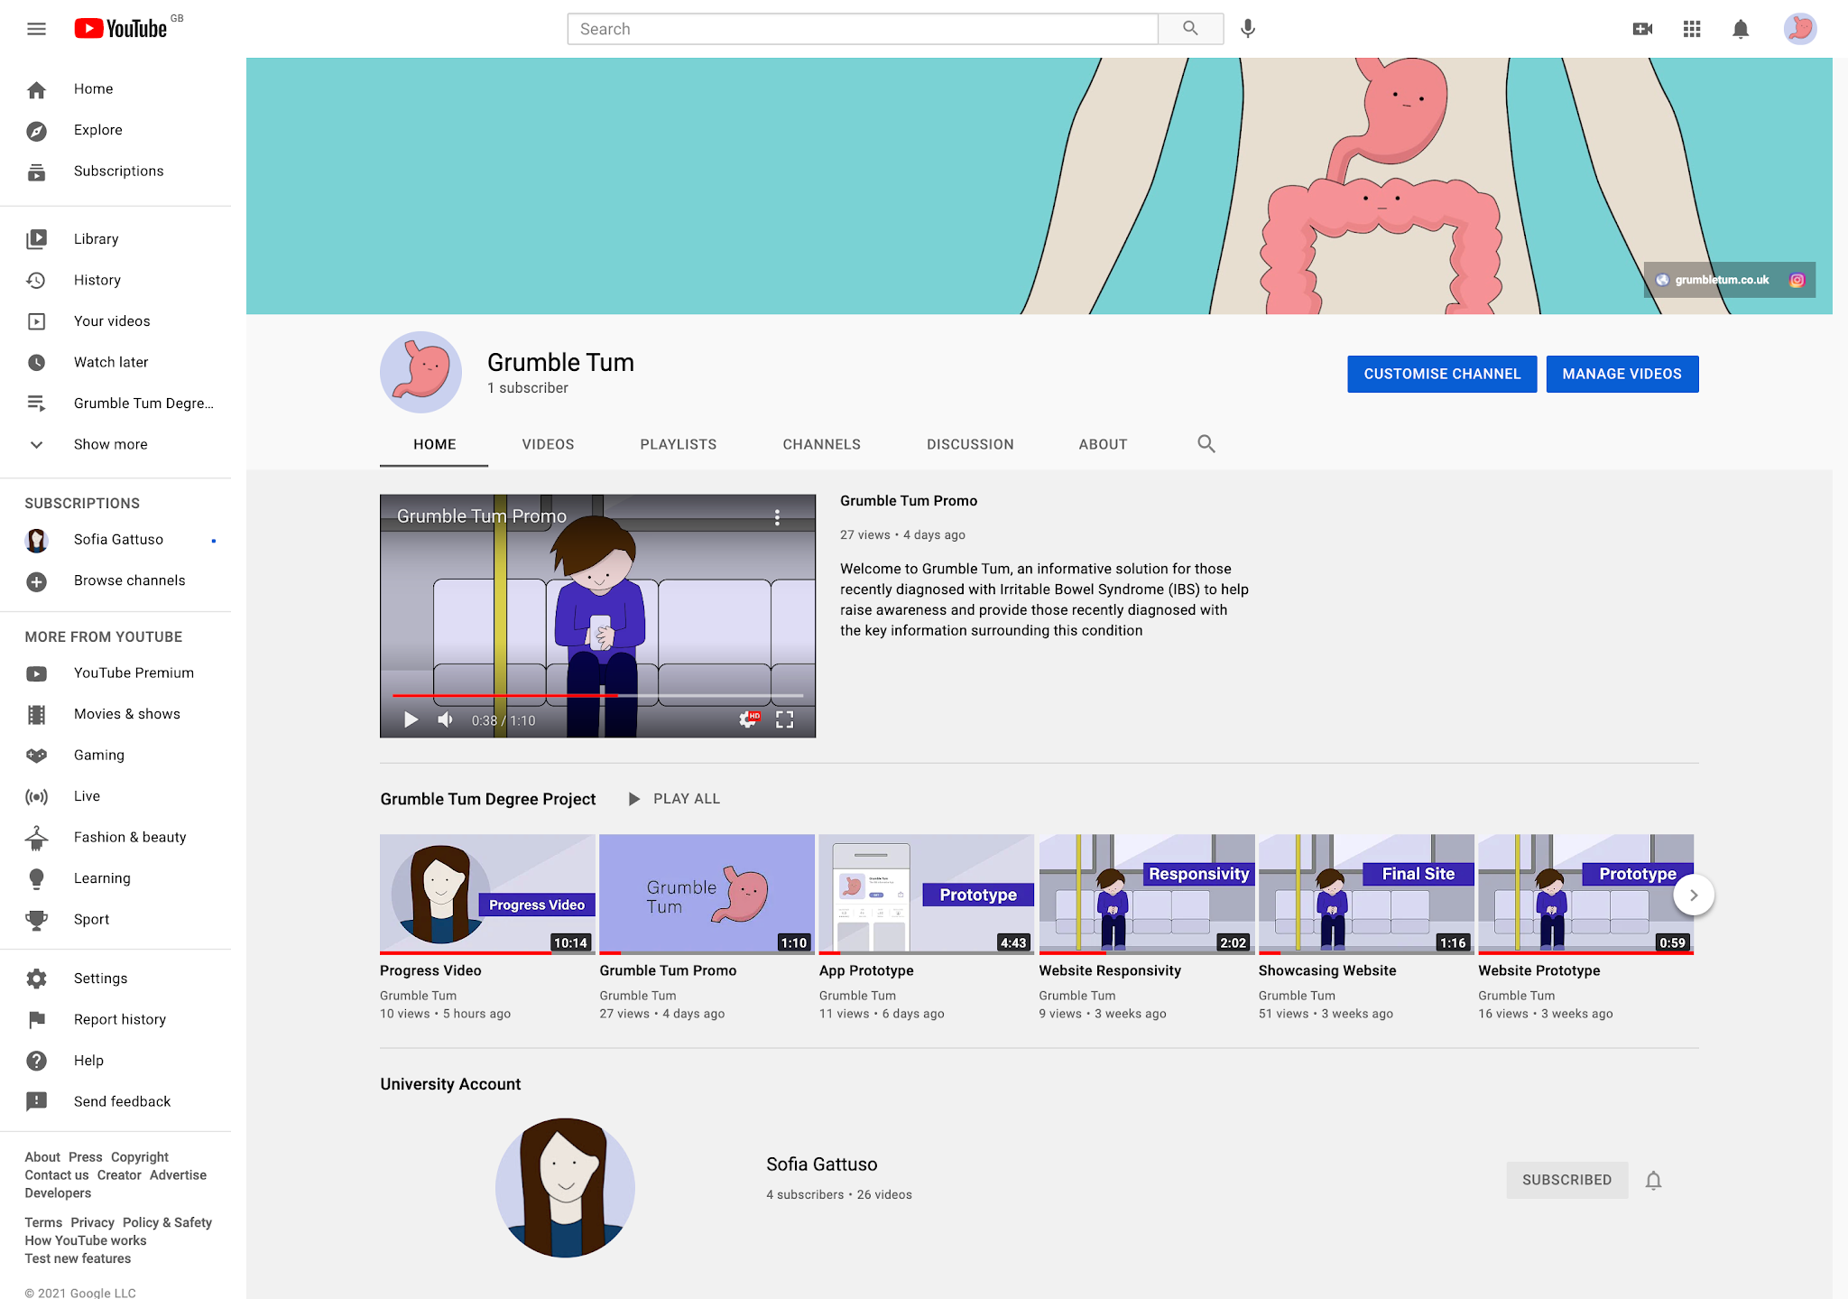The width and height of the screenshot is (1848, 1299).
Task: Click the promo video progress bar
Action: (597, 695)
